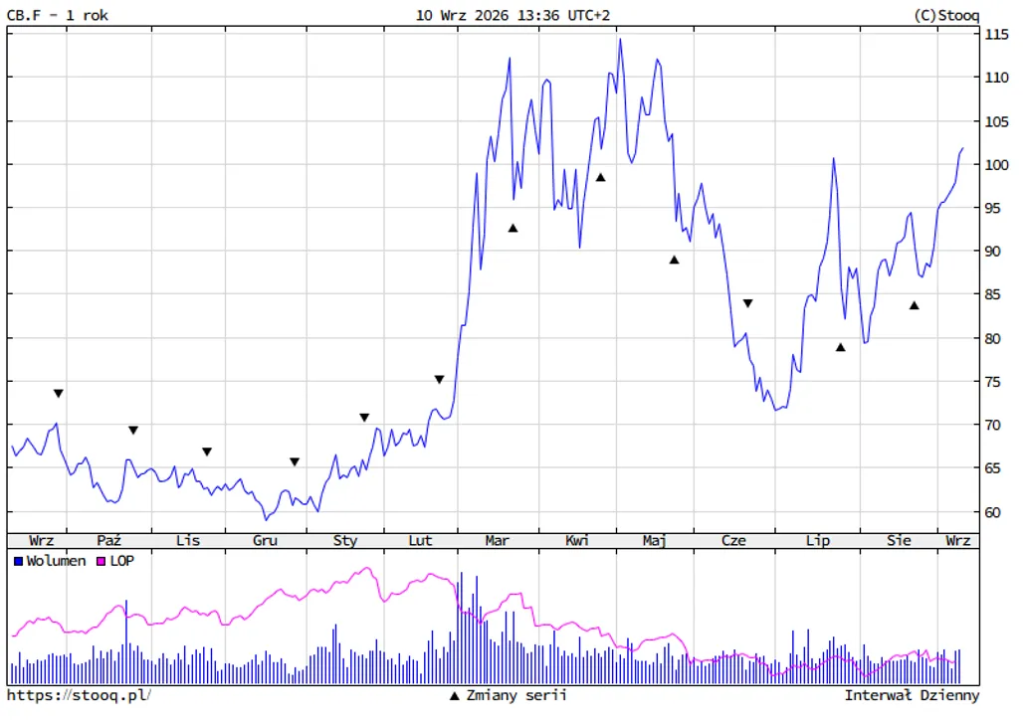1026x723 pixels.
Task: Click the up triangle marker in Maj
Action: tap(674, 260)
